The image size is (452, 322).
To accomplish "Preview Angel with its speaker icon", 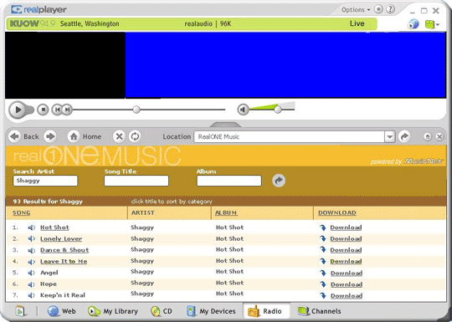I will (x=32, y=273).
